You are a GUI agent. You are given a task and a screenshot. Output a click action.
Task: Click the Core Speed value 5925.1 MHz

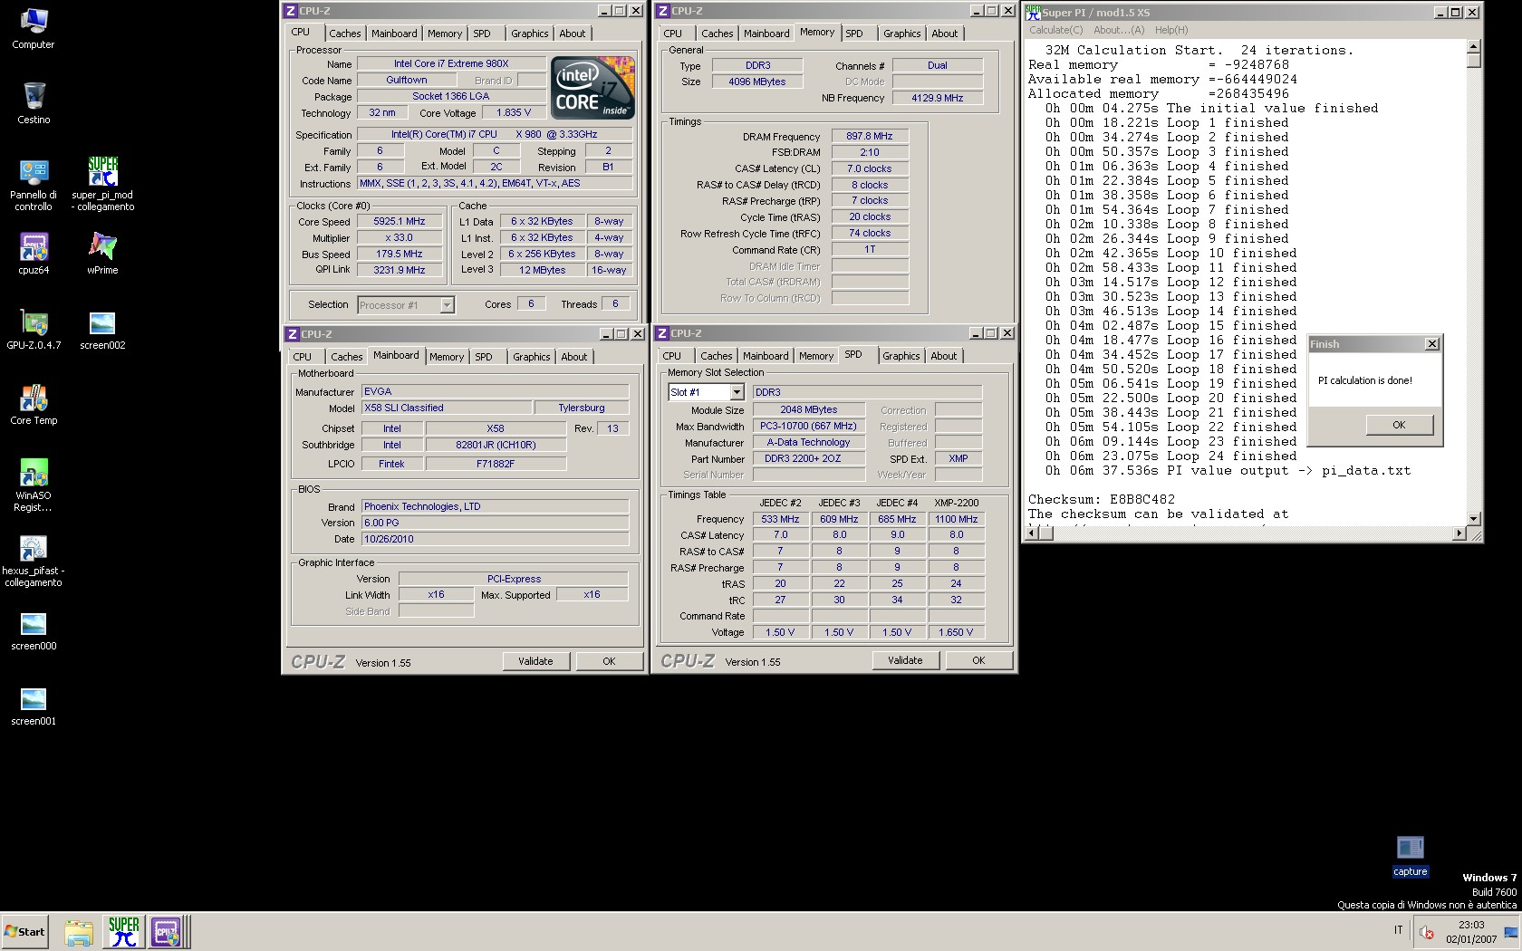tap(400, 222)
